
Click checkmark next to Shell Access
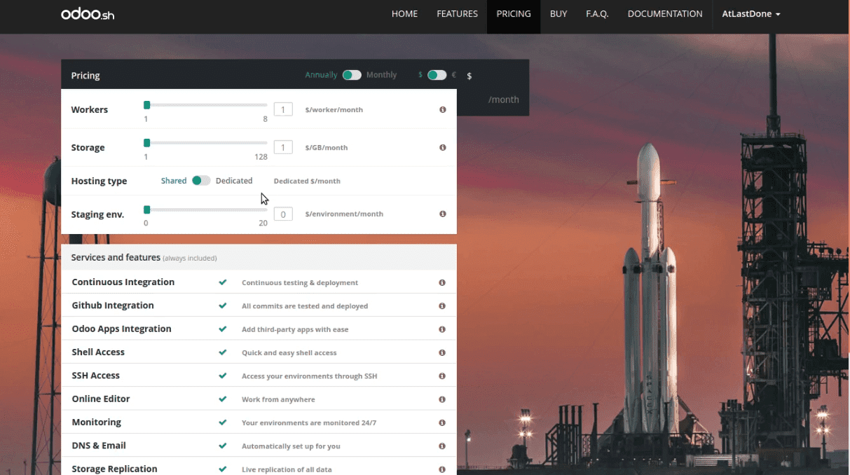223,352
